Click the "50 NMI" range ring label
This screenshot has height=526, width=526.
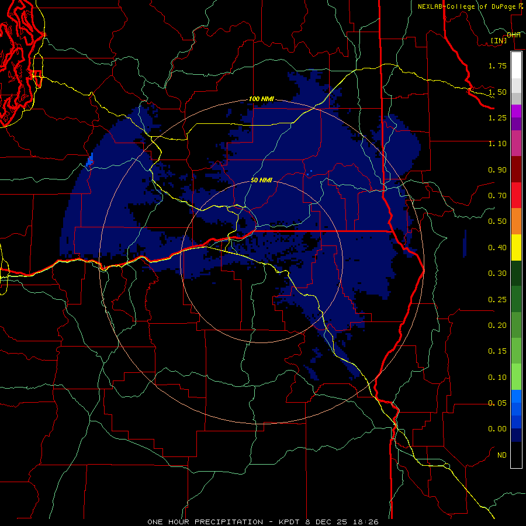pos(261,180)
